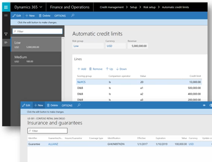Viewport: 212px width, 162px height.
Task: Open Finance and Operations home
Action: [70, 7]
